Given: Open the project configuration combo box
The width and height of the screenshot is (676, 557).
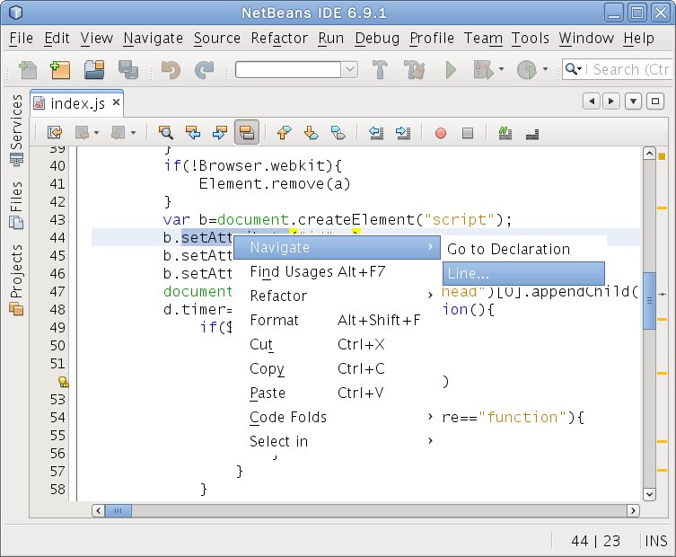Looking at the screenshot, I should (x=296, y=69).
